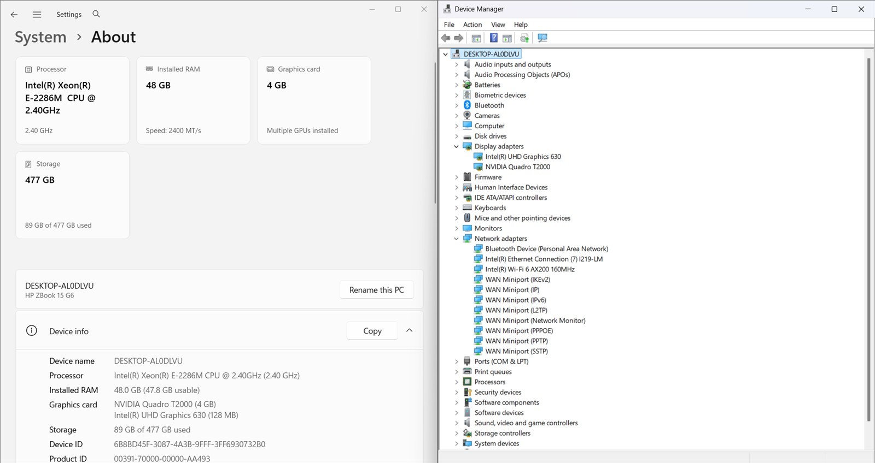The image size is (875, 463).
Task: Open the Graphics card 4 GB card
Action: click(x=314, y=100)
